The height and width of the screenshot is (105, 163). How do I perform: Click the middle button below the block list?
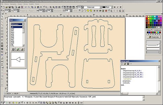(18, 49)
